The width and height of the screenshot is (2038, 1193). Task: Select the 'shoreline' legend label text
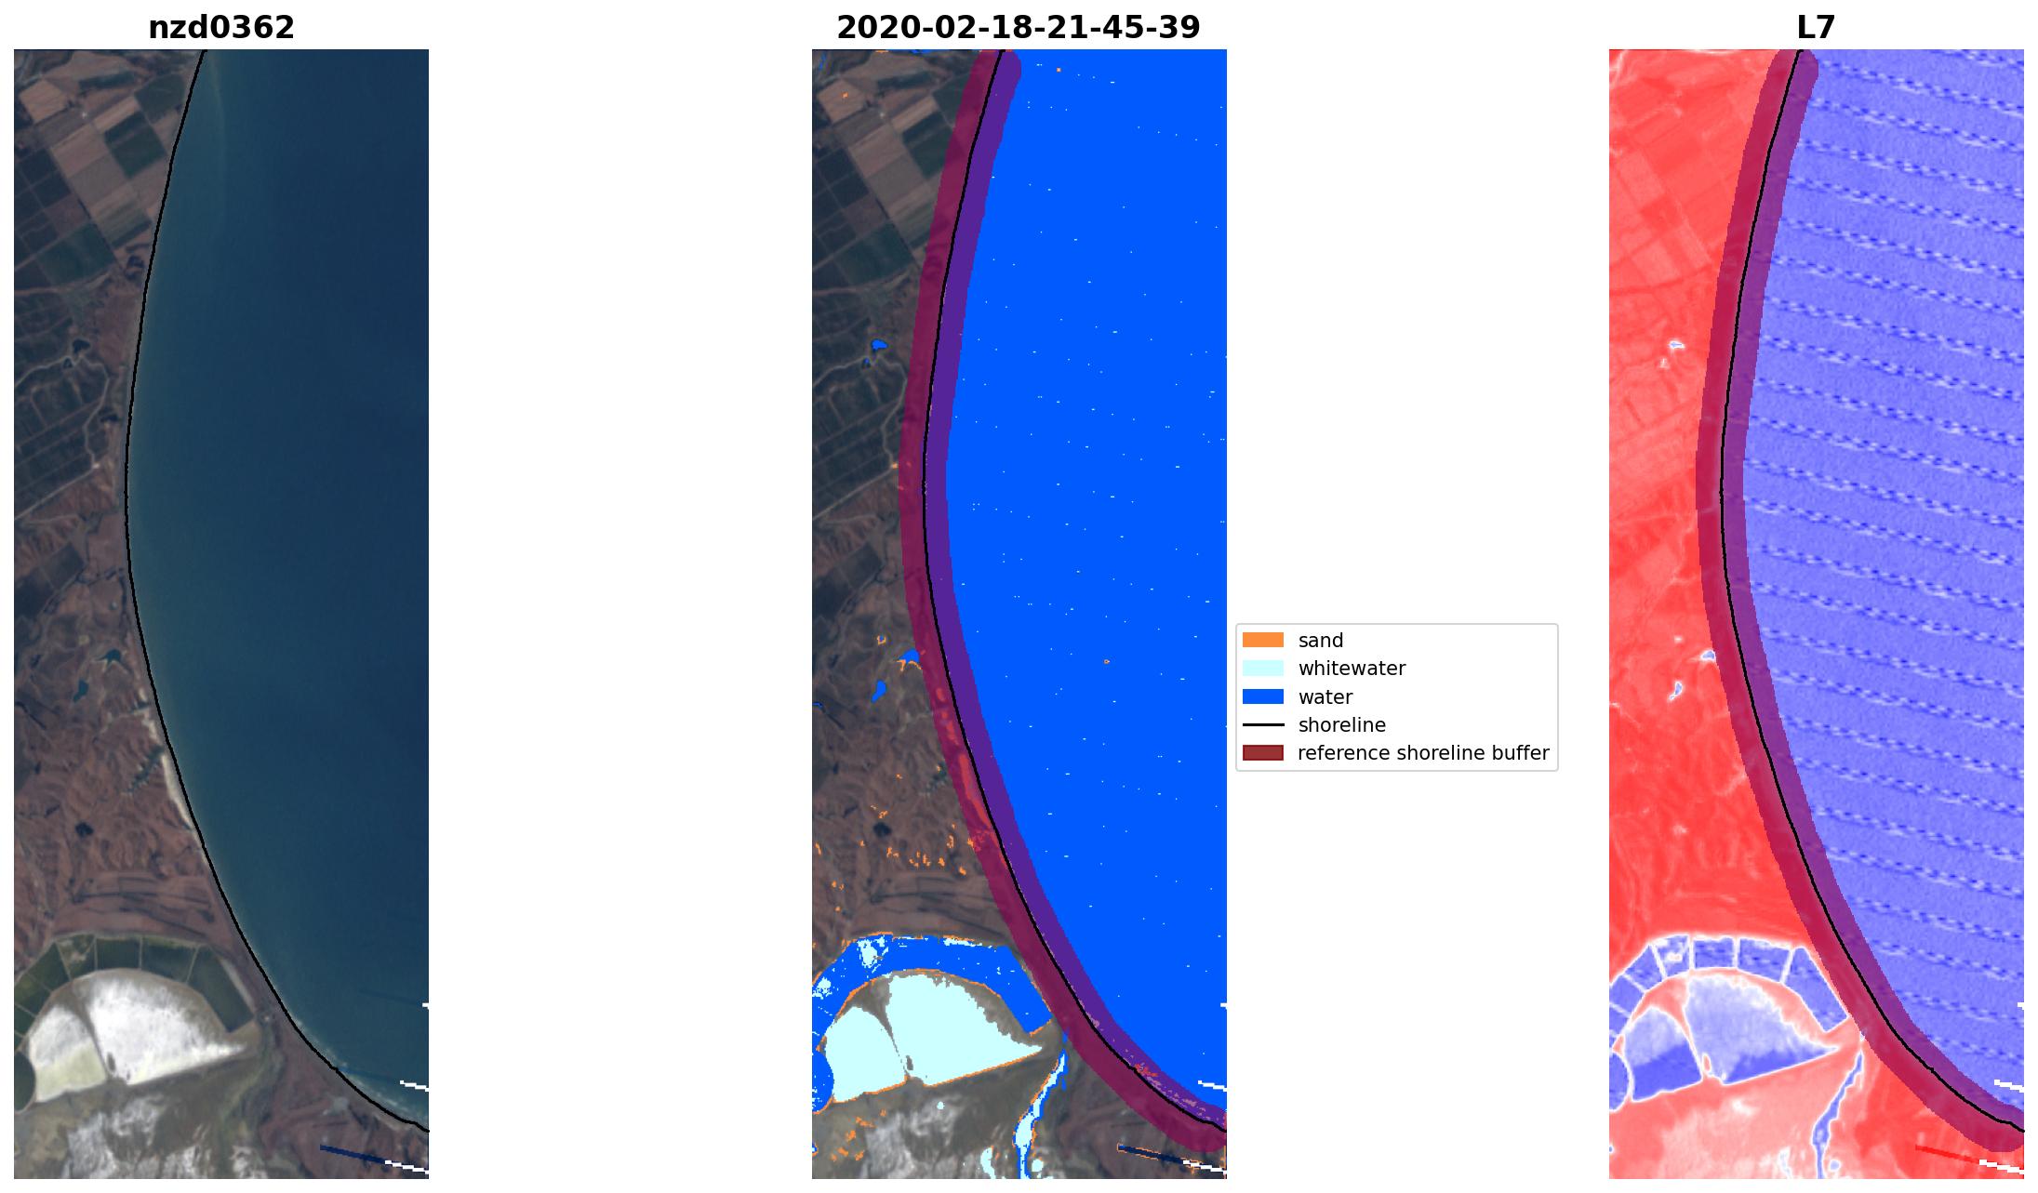[x=1341, y=724]
